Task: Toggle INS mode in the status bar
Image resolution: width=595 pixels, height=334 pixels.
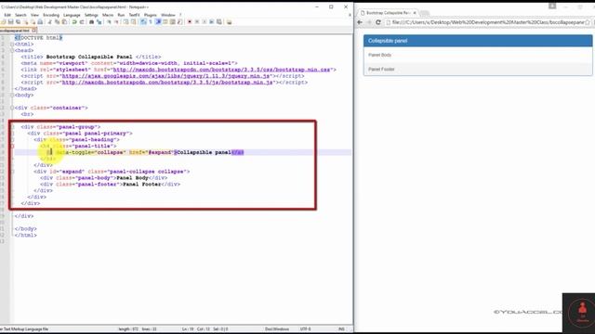Action: 341,329
